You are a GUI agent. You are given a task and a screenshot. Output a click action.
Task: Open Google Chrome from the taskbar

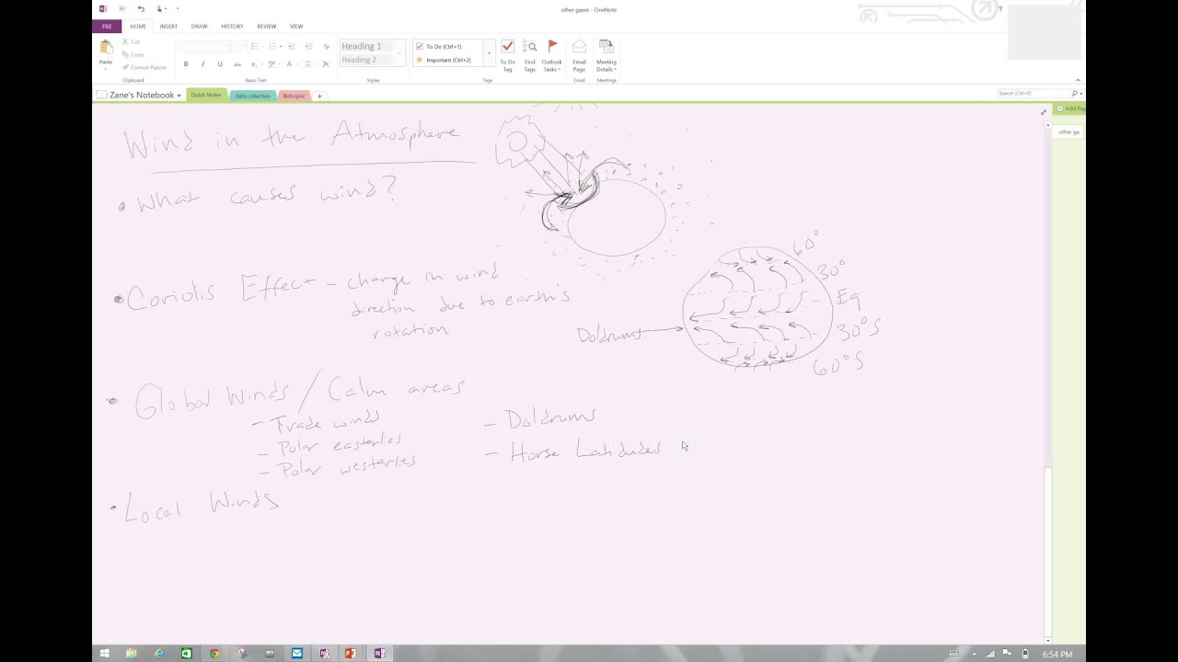[x=214, y=654]
